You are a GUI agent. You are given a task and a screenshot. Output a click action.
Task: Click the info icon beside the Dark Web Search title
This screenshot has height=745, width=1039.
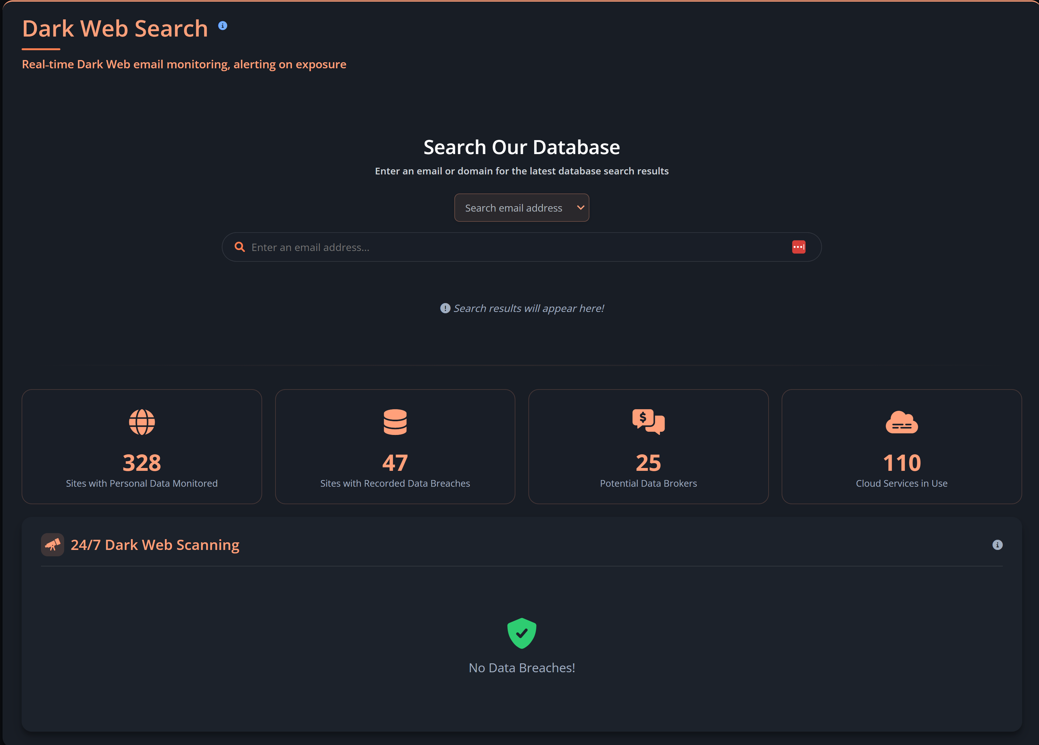pos(223,26)
